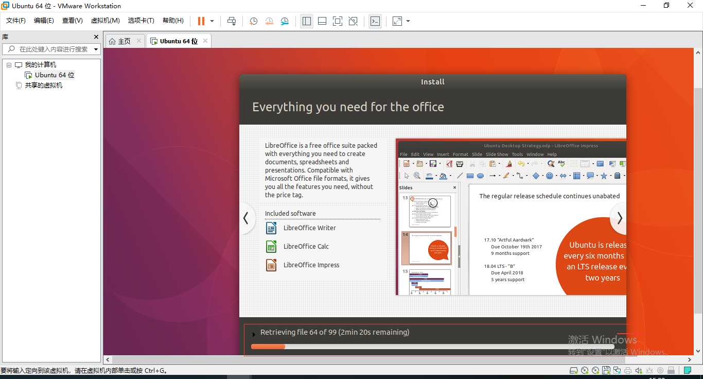This screenshot has width=703, height=379.
Task: Click the LibreOffice Writer icon
Action: click(x=271, y=228)
